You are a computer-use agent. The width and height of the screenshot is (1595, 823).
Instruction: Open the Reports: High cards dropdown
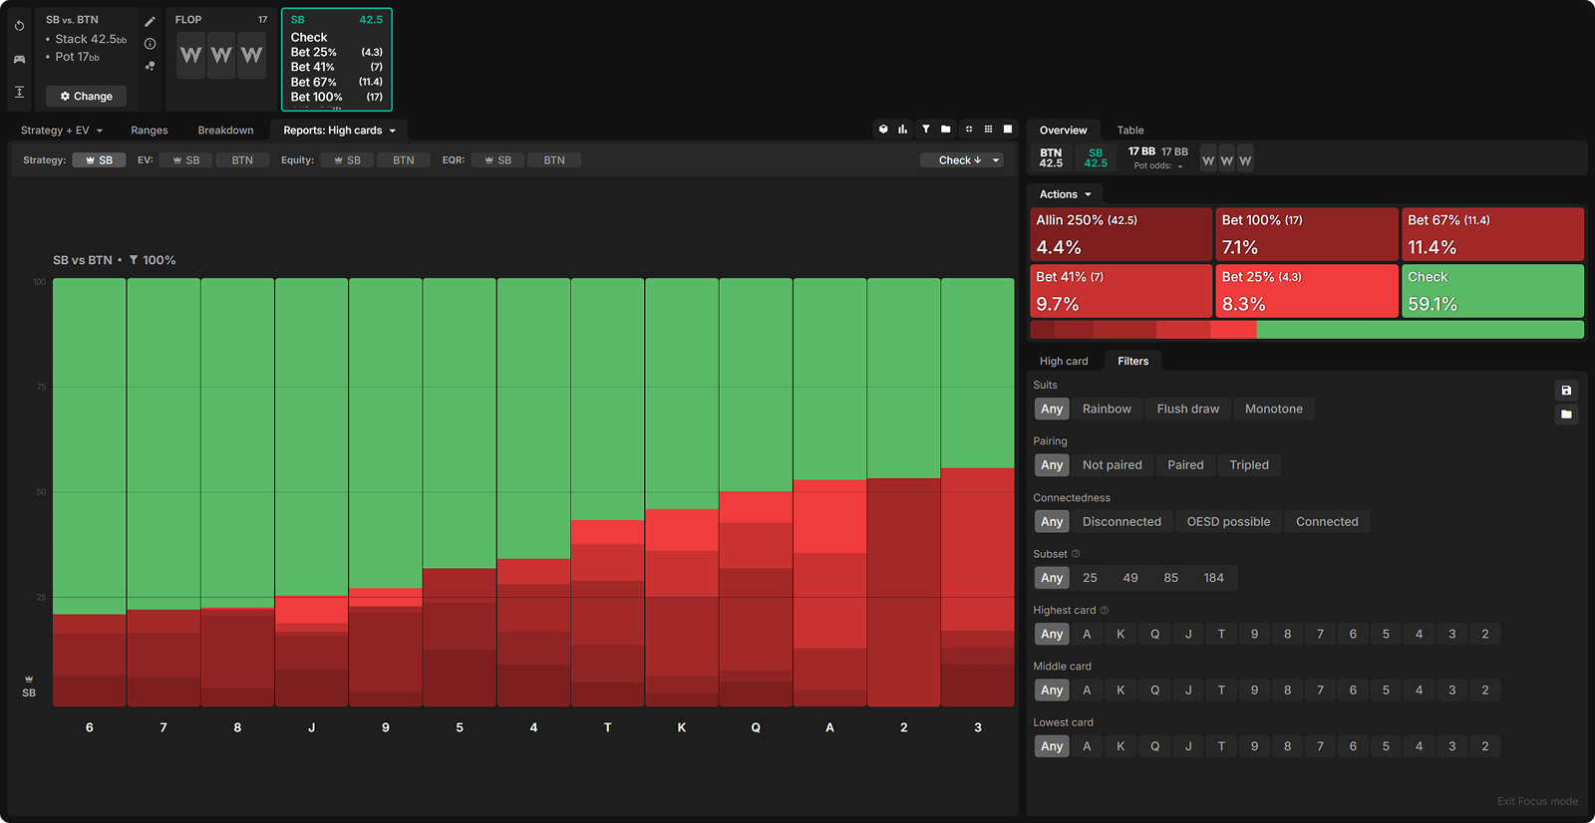tap(339, 131)
